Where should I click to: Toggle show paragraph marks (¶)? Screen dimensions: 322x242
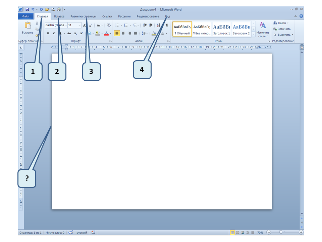pos(167,25)
